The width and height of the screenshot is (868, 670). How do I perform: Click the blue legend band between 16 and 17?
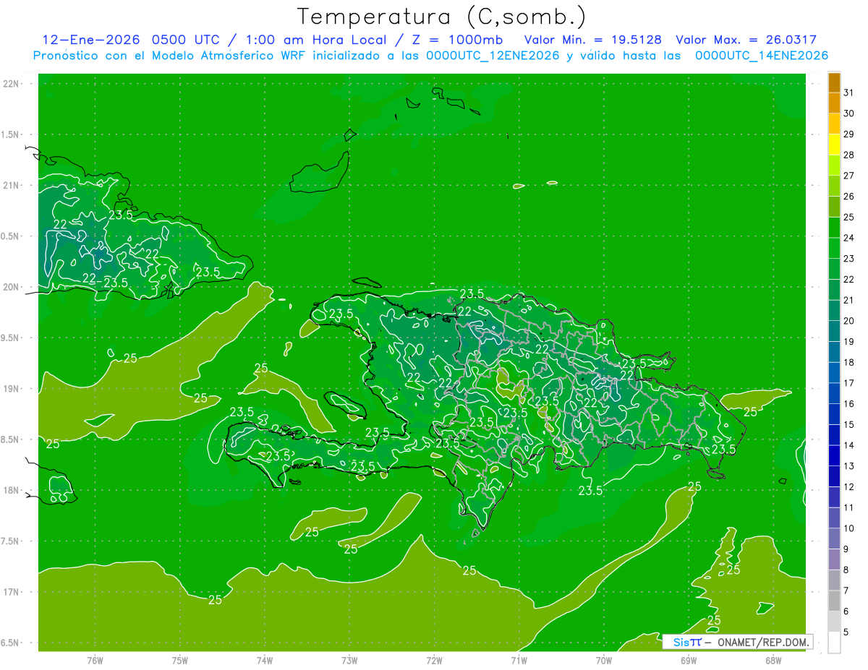(834, 394)
